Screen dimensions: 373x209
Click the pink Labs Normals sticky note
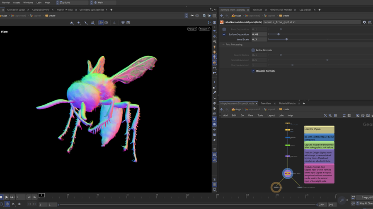coord(319,174)
